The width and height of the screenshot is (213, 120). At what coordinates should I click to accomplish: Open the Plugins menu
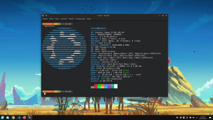point(71,19)
